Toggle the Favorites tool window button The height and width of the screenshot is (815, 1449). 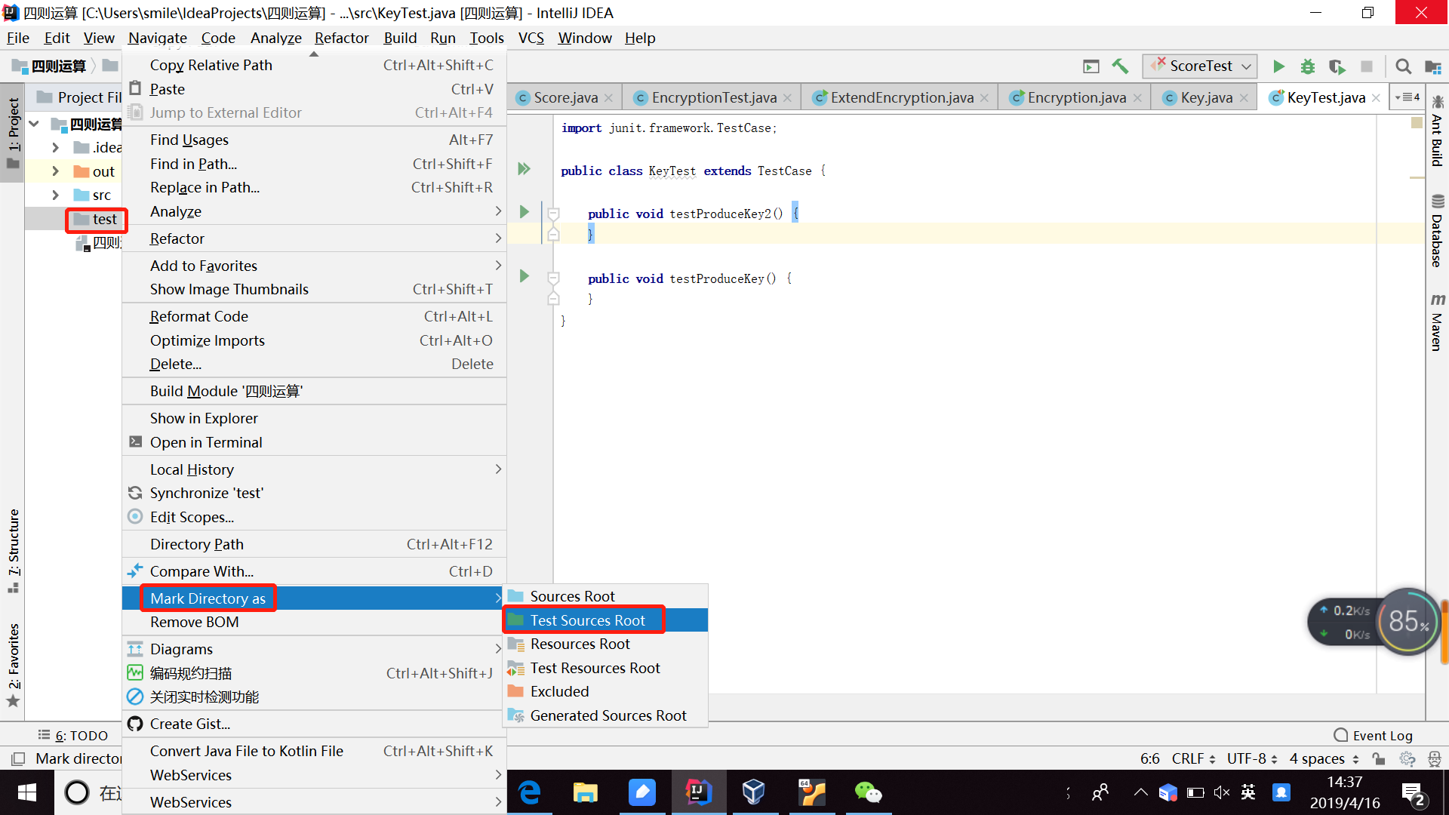(x=13, y=665)
